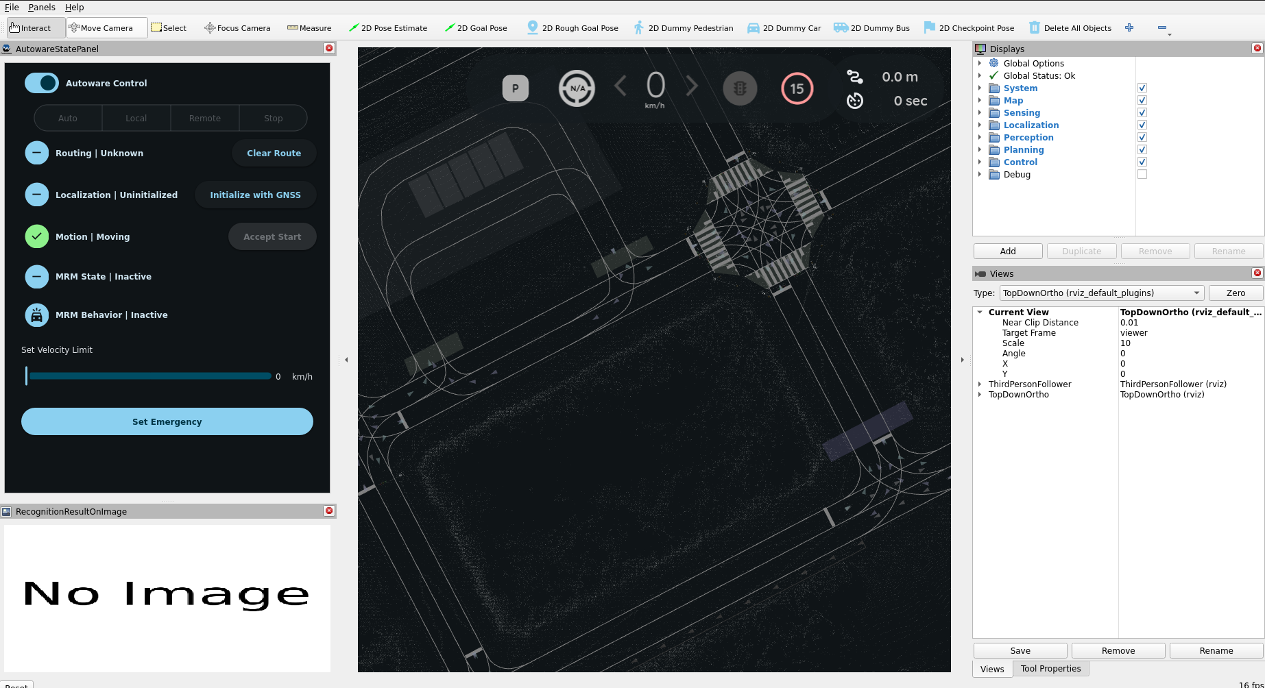
Task: Uncheck the Sensing display checkbox
Action: 1142,112
